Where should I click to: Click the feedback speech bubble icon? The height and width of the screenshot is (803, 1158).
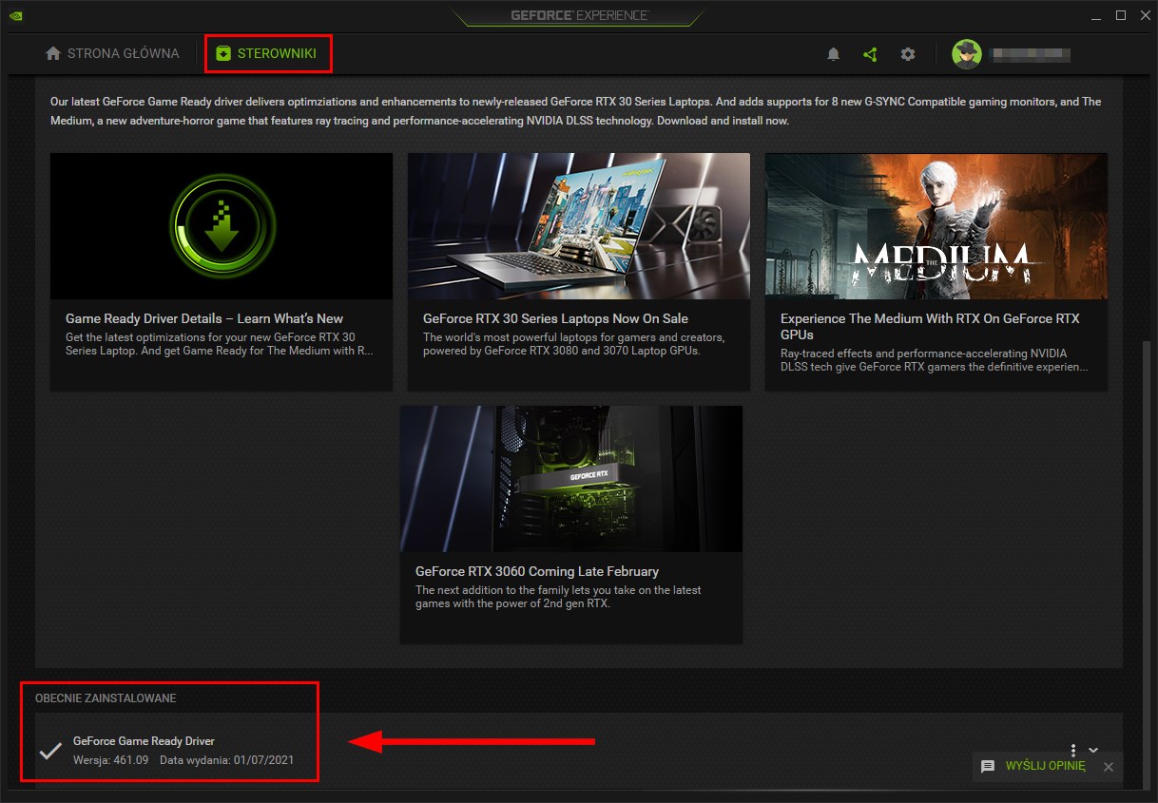[988, 766]
